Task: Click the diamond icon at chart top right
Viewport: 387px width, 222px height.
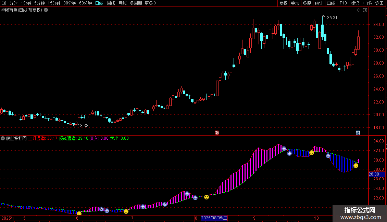Action: pyautogui.click(x=359, y=10)
